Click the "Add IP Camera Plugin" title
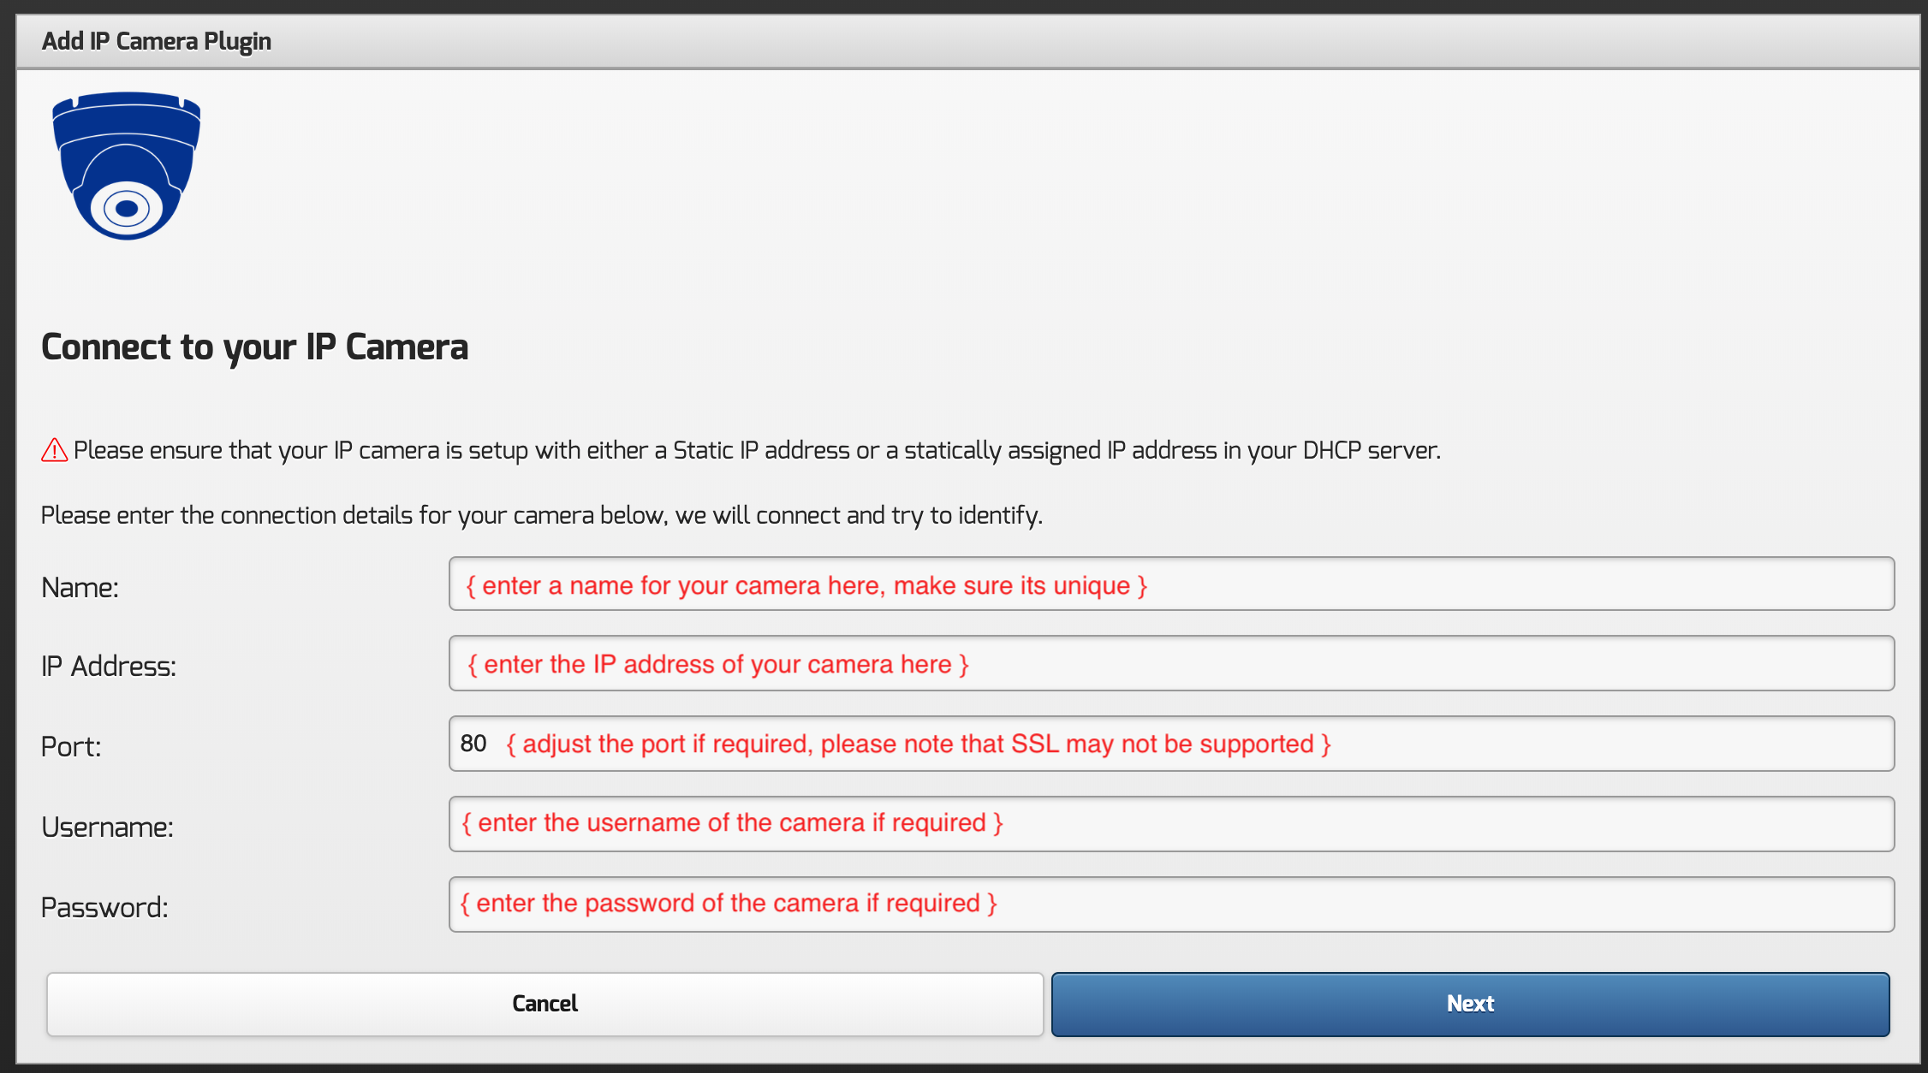 click(157, 41)
